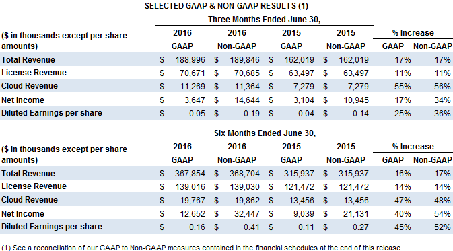Select the three-month License Revenue row label
This screenshot has height=251, width=453.
34,73
